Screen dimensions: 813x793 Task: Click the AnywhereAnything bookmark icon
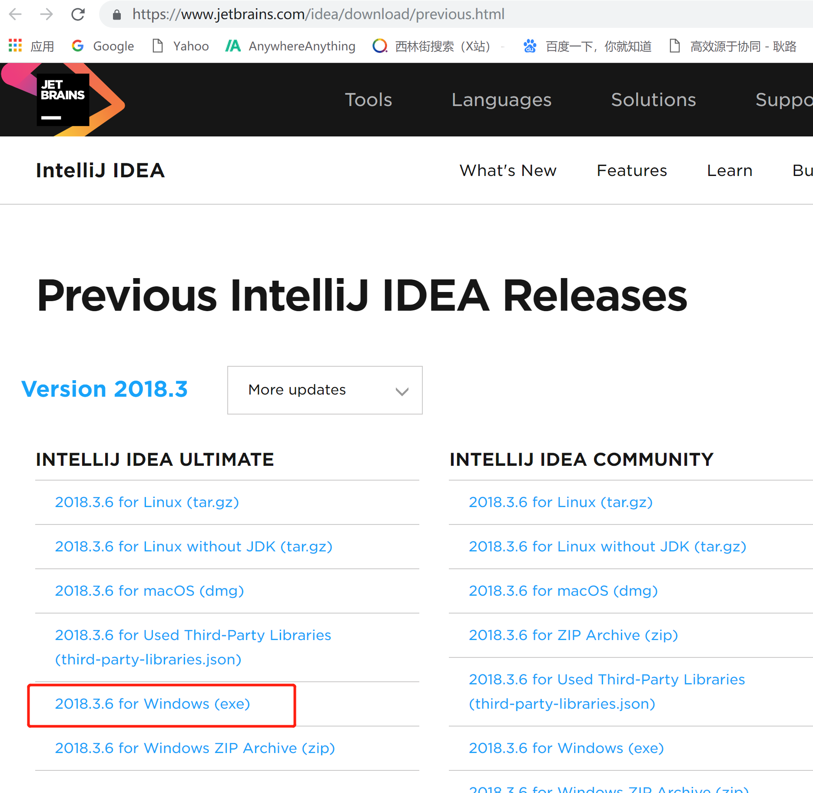coord(233,46)
